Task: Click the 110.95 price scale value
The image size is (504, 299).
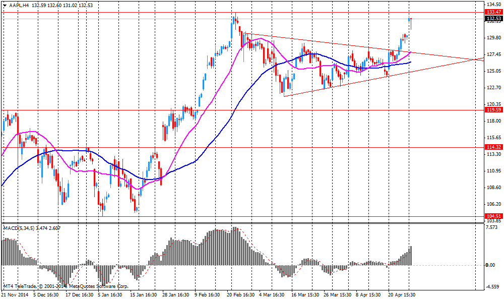Action: click(x=494, y=171)
